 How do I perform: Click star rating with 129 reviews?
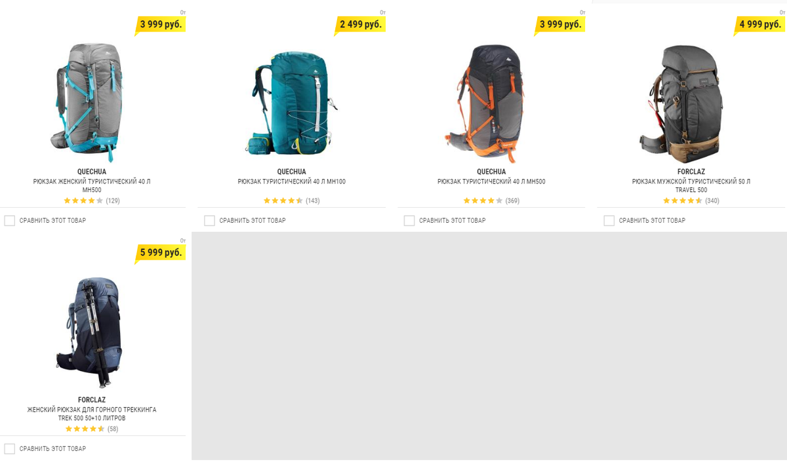[83, 201]
